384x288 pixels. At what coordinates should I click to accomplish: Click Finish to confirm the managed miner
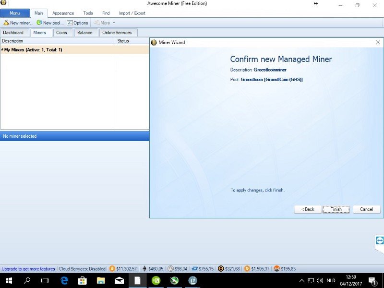336,209
